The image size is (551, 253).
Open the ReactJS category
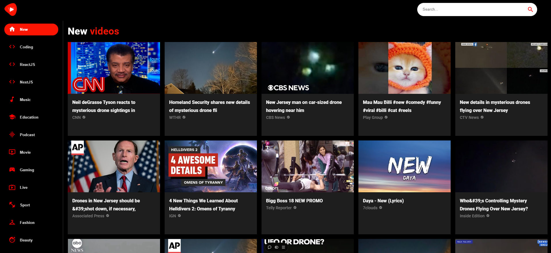(31, 64)
